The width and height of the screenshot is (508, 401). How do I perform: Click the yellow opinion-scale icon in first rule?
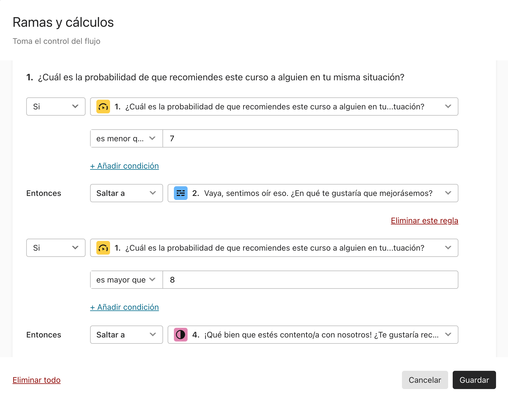click(103, 107)
